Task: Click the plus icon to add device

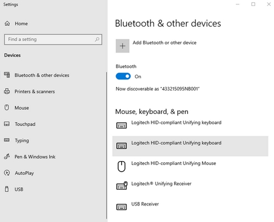Action: coord(122,46)
